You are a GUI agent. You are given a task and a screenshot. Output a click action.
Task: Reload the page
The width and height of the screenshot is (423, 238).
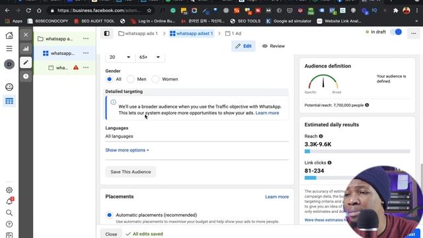(28, 11)
